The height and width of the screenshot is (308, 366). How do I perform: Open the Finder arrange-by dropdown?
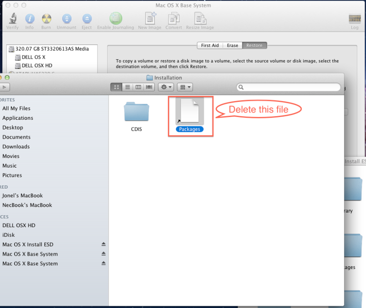185,87
